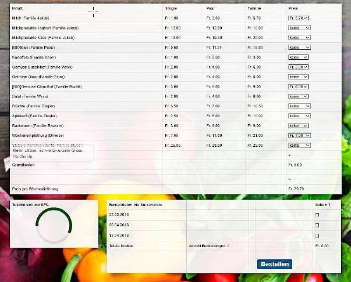The width and height of the screenshot is (351, 282).
Task: Open the Gemüse Chinchof price dropdown
Action: click(x=298, y=86)
